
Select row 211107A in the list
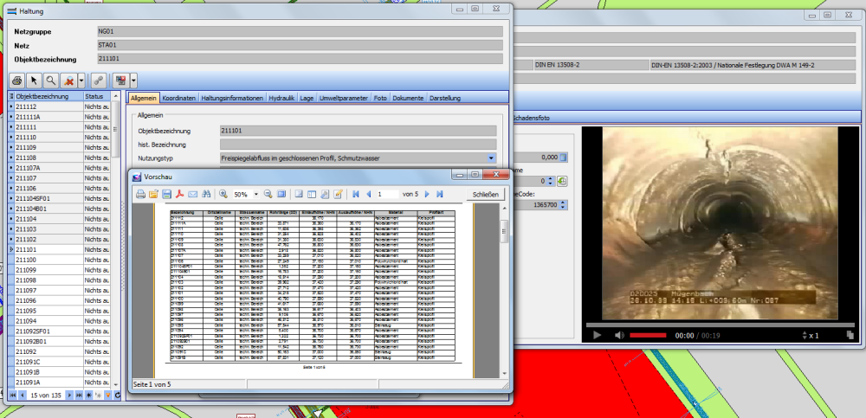tap(60, 168)
